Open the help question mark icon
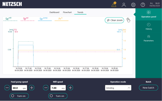162x101 pixels. tap(143, 5)
